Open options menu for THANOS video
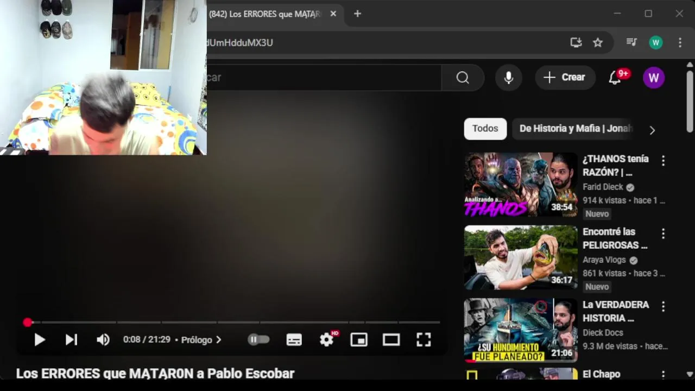695x391 pixels. pyautogui.click(x=663, y=161)
